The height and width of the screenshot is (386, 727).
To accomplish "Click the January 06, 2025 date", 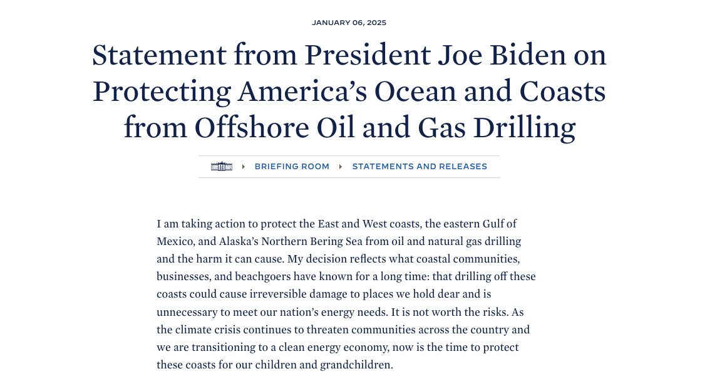I will point(349,23).
